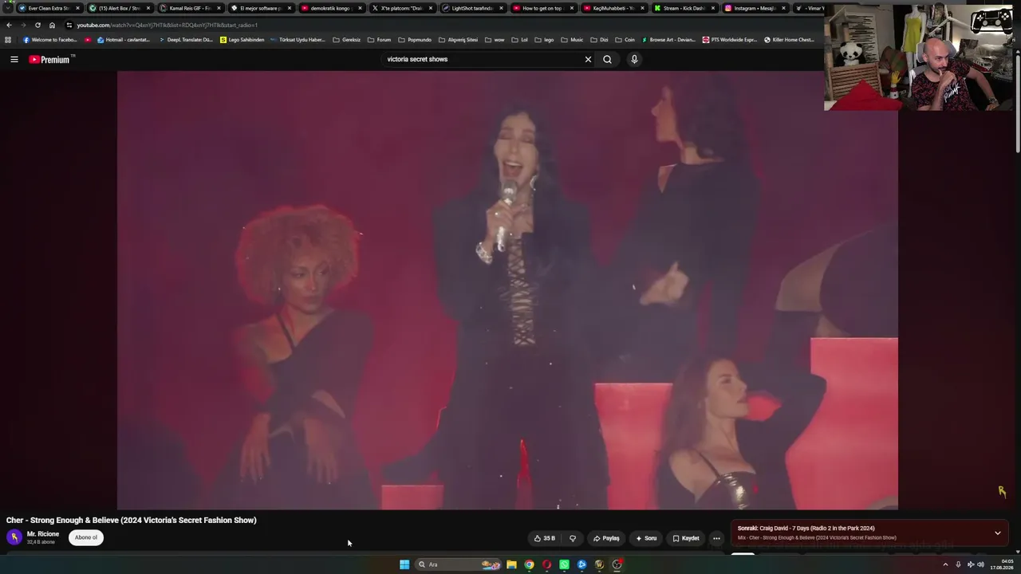This screenshot has width=1021, height=574.
Task: Save video with Kaydet
Action: [686, 538]
